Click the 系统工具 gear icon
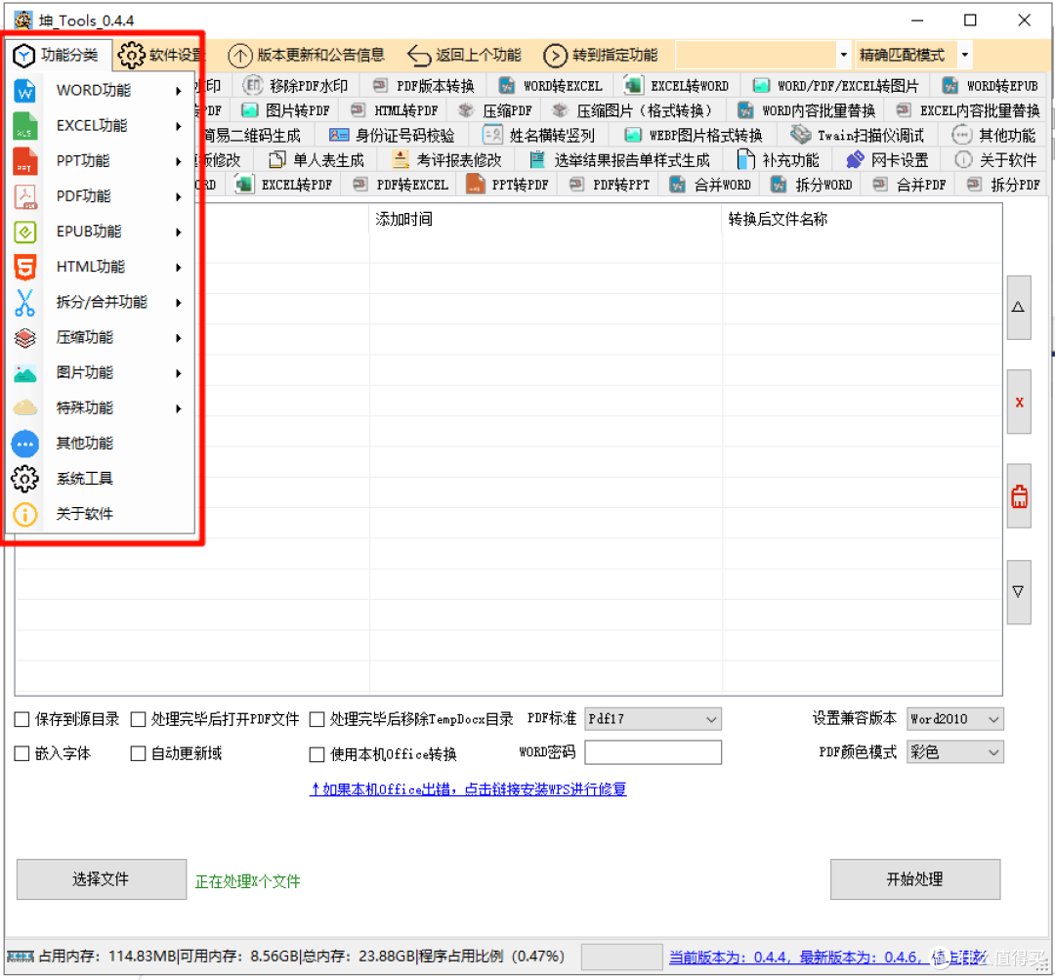This screenshot has width=1055, height=980. (x=24, y=479)
